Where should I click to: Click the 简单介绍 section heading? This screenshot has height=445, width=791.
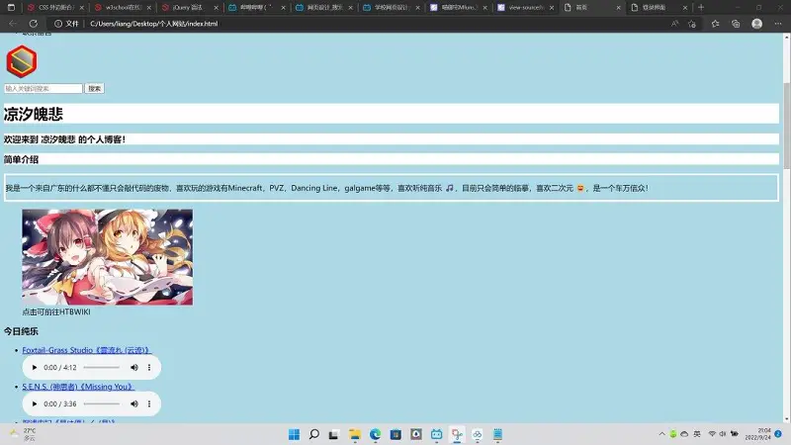coord(21,159)
